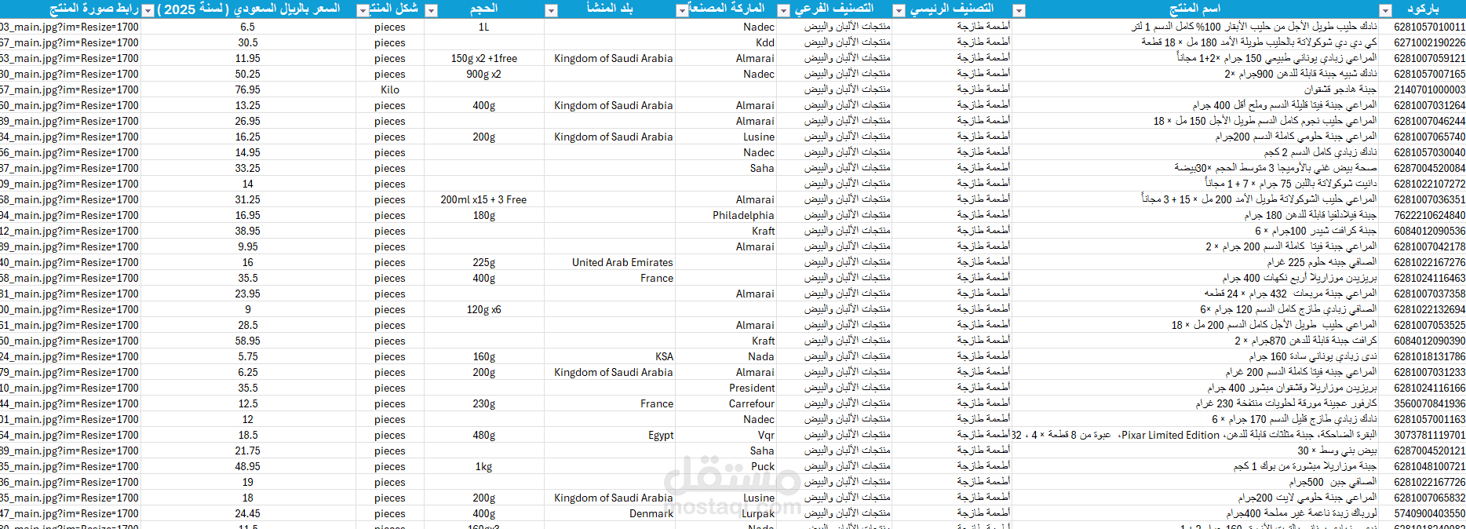Select the price cell 21.75
Viewport: 1466px width, 529px height.
click(x=248, y=451)
